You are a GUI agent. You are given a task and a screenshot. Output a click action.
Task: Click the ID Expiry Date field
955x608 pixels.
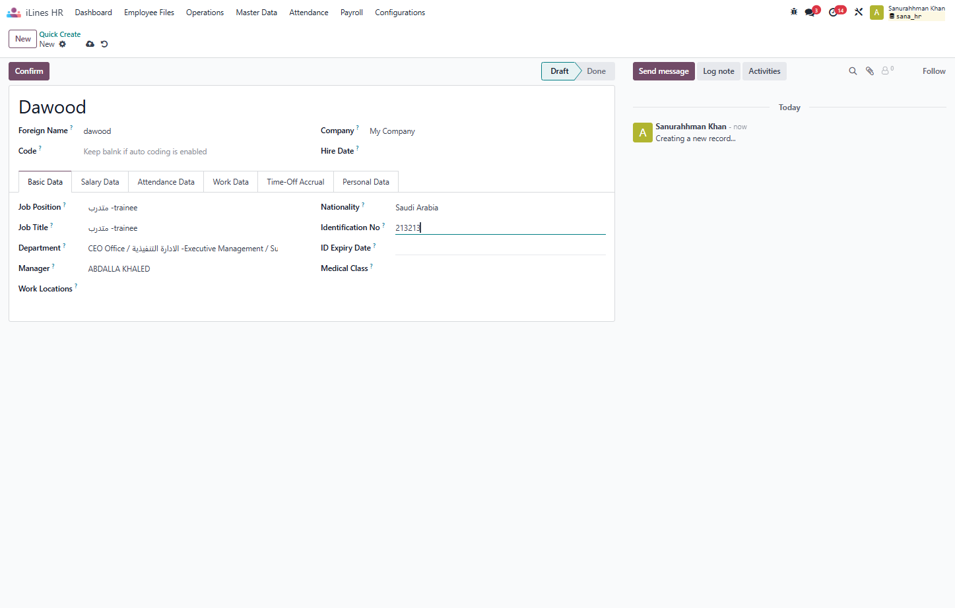click(500, 248)
